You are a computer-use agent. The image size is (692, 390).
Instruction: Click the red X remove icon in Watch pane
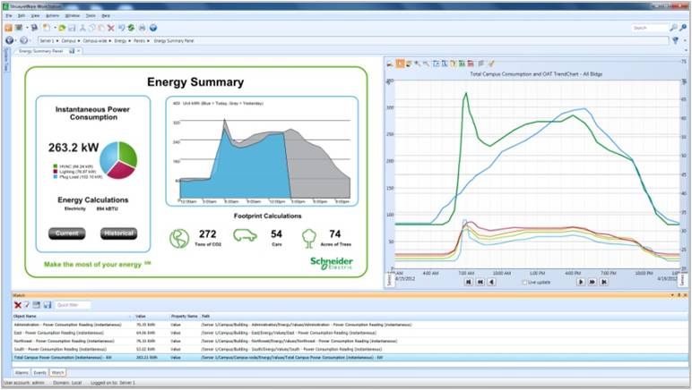tap(18, 305)
